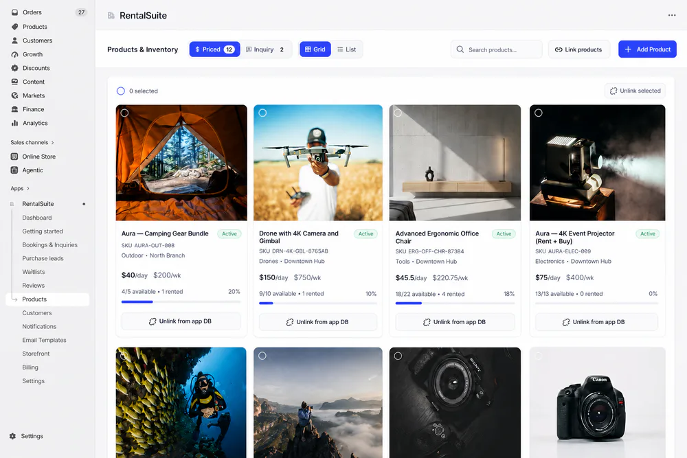Select the 4K Event Projector card checkbox
This screenshot has width=687, height=458.
[539, 113]
